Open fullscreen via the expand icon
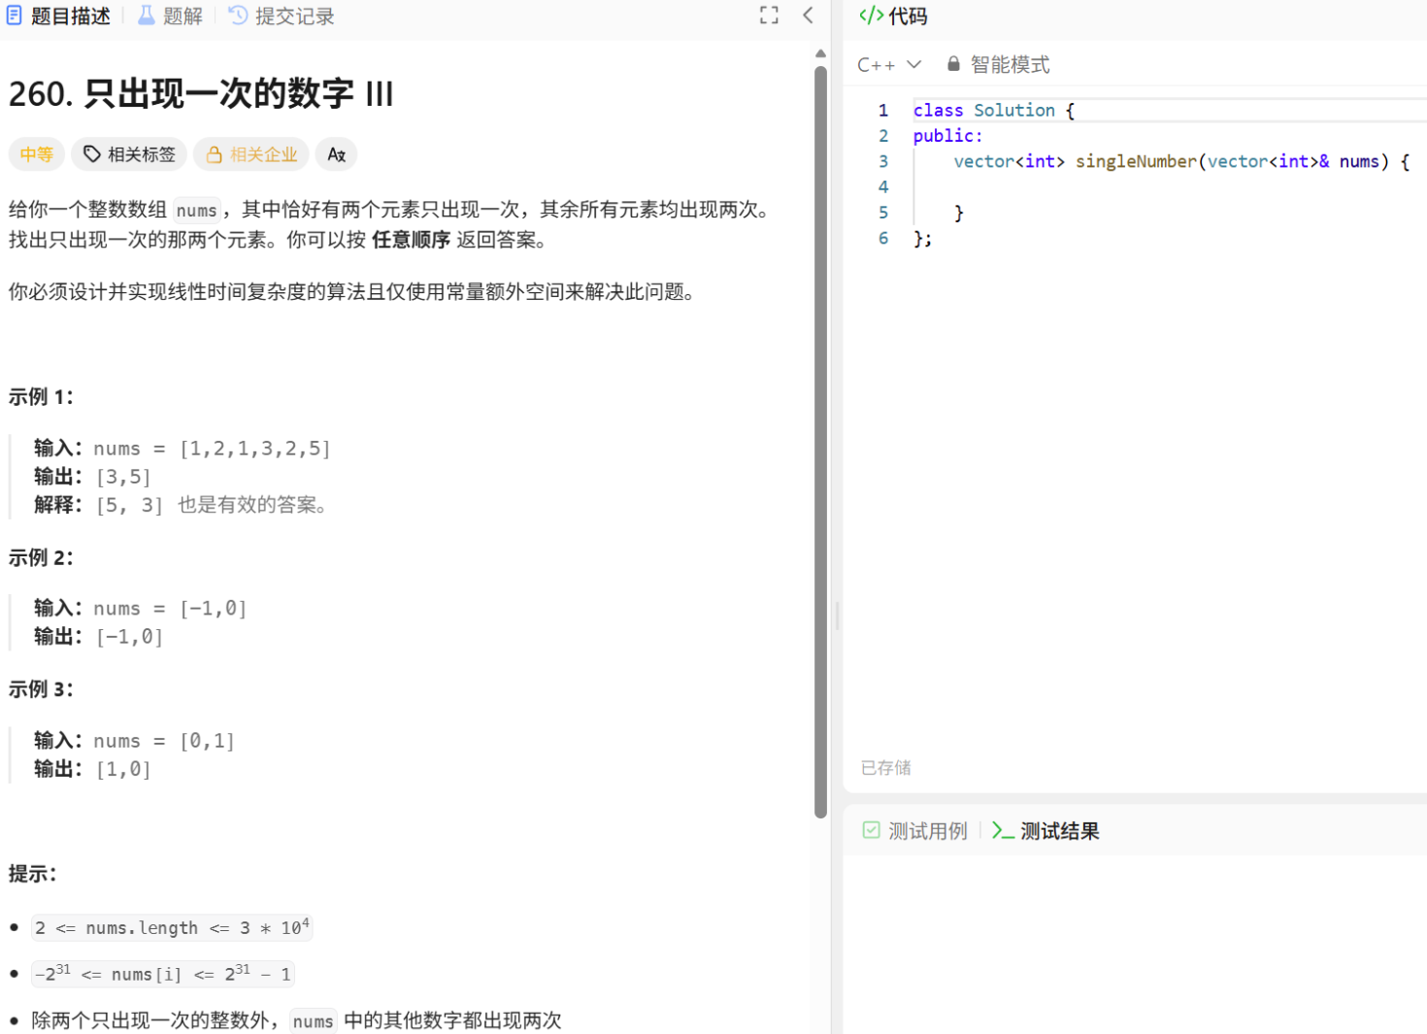 pyautogui.click(x=768, y=15)
